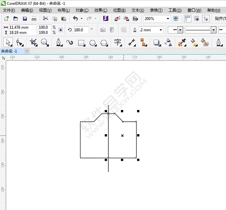
Task: Open the 布局(L) menu
Action: click(x=64, y=11)
